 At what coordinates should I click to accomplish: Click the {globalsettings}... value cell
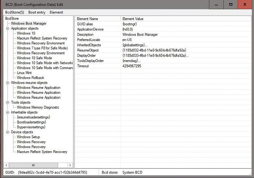(135, 45)
